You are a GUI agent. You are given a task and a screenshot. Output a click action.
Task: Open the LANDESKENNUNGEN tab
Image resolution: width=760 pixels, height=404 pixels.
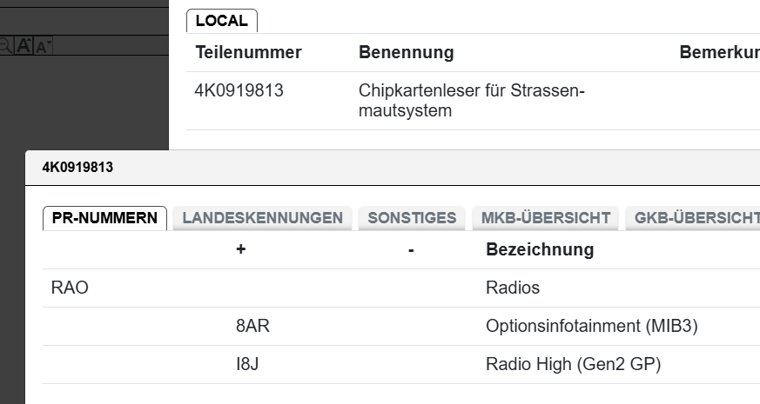(x=262, y=218)
